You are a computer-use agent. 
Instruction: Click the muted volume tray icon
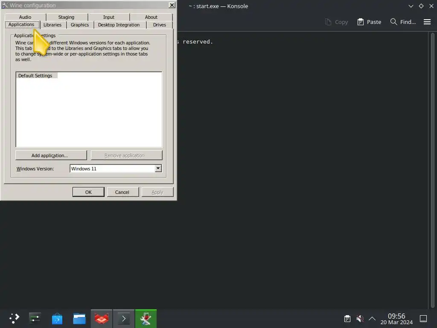point(360,319)
